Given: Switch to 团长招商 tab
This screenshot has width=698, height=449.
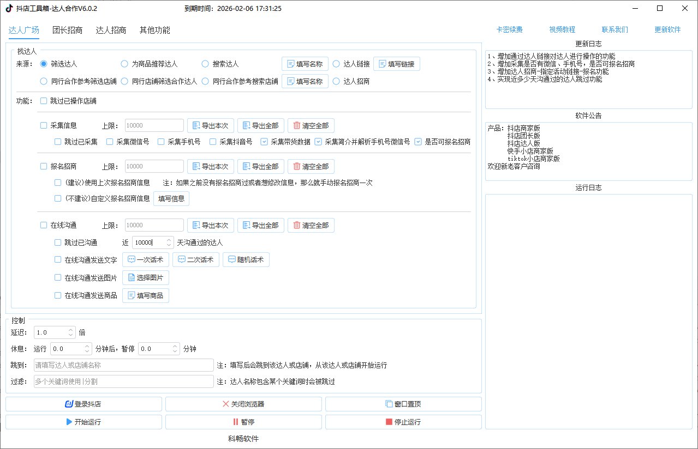Looking at the screenshot, I should pyautogui.click(x=68, y=30).
